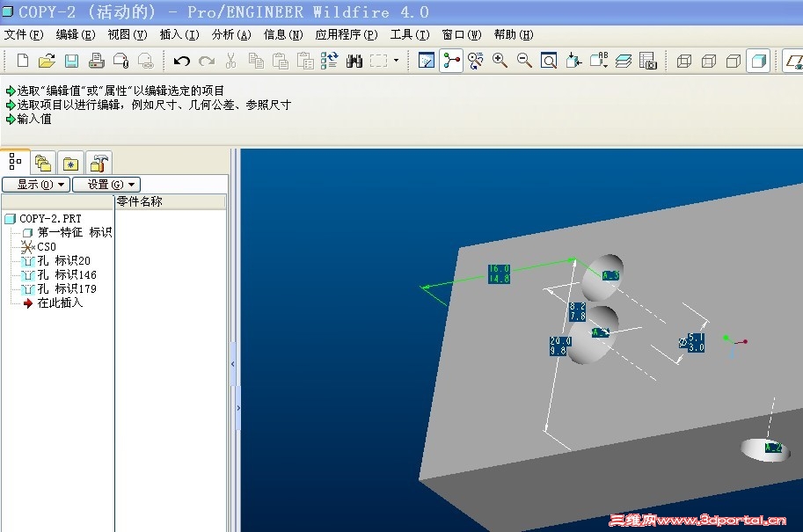This screenshot has width=803, height=532.
Task: Save the model with the floppy disk icon
Action: tap(71, 61)
